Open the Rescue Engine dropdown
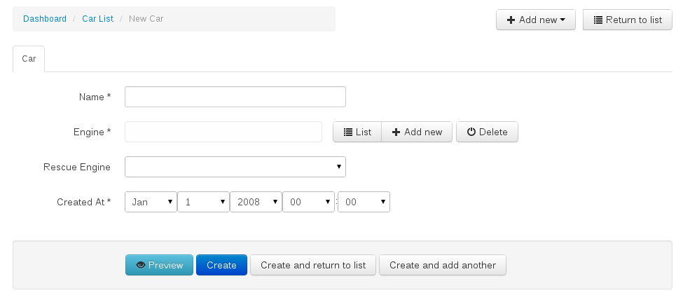The width and height of the screenshot is (683, 300). pos(235,167)
